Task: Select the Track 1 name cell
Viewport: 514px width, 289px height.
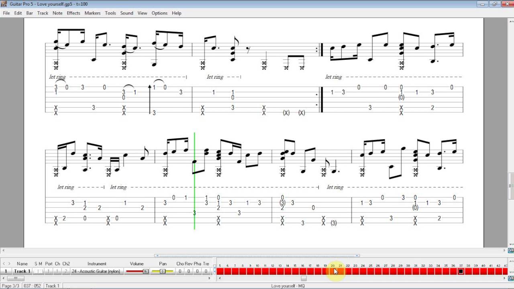Action: [x=22, y=271]
